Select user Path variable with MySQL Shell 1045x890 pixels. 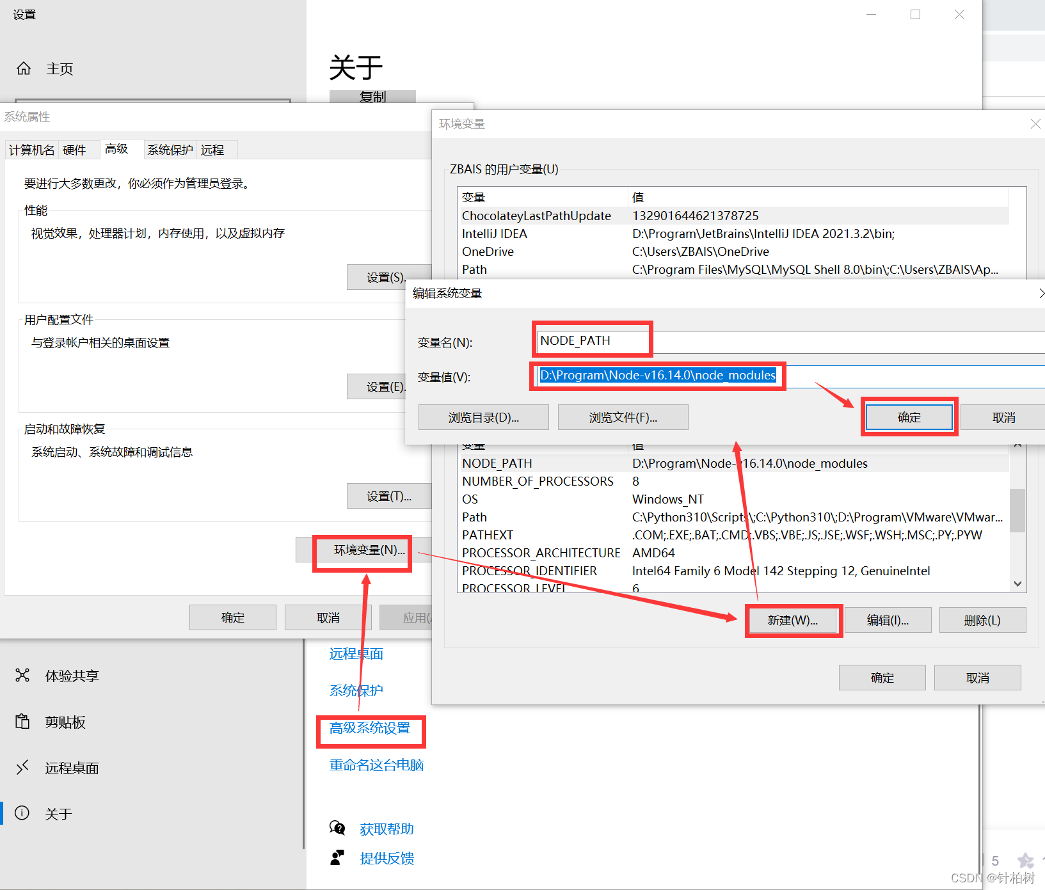pos(733,269)
